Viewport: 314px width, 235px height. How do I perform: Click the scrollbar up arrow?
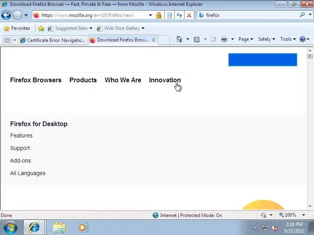click(x=310, y=51)
